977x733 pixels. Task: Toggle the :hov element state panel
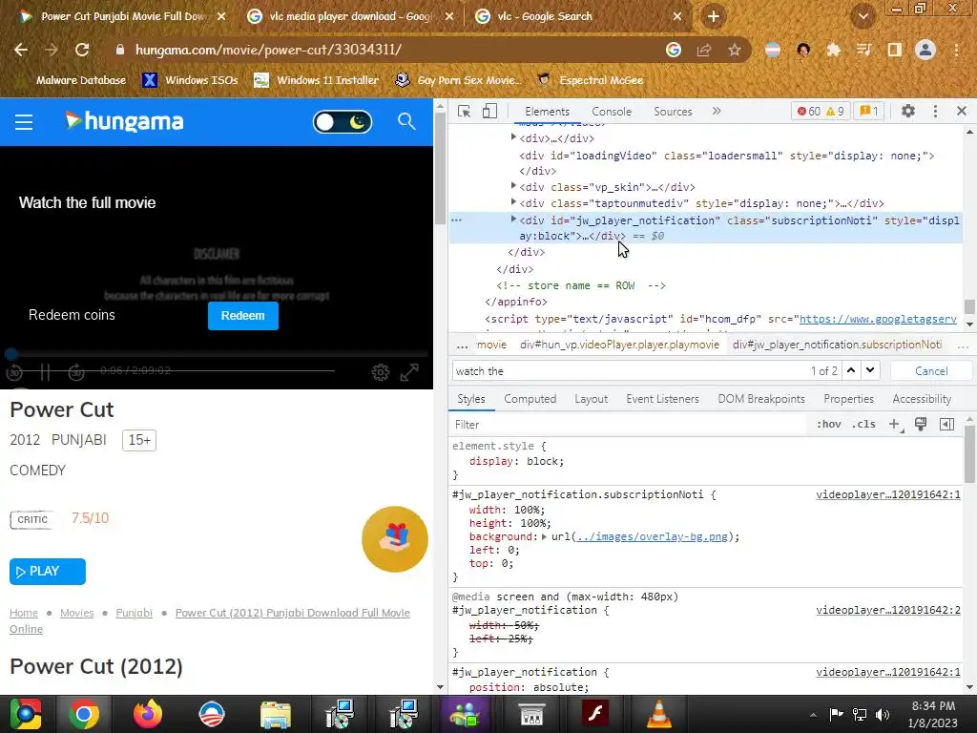[x=829, y=424]
